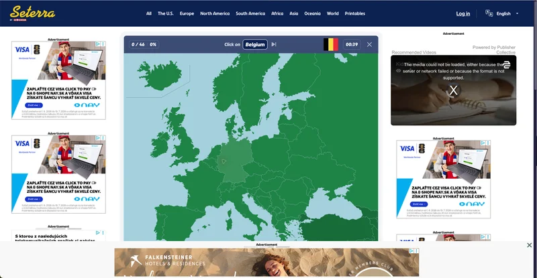Click the Log in link
The width and height of the screenshot is (537, 278).
(x=463, y=13)
